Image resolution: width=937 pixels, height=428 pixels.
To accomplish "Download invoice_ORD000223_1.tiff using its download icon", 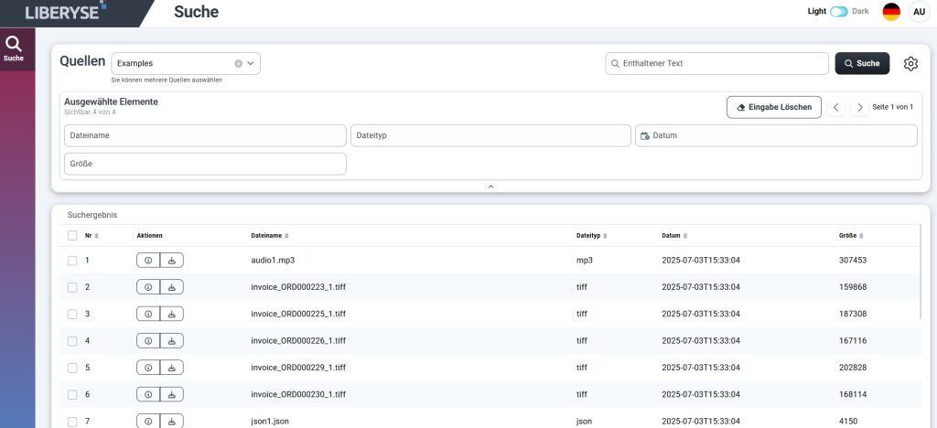I will tap(171, 287).
